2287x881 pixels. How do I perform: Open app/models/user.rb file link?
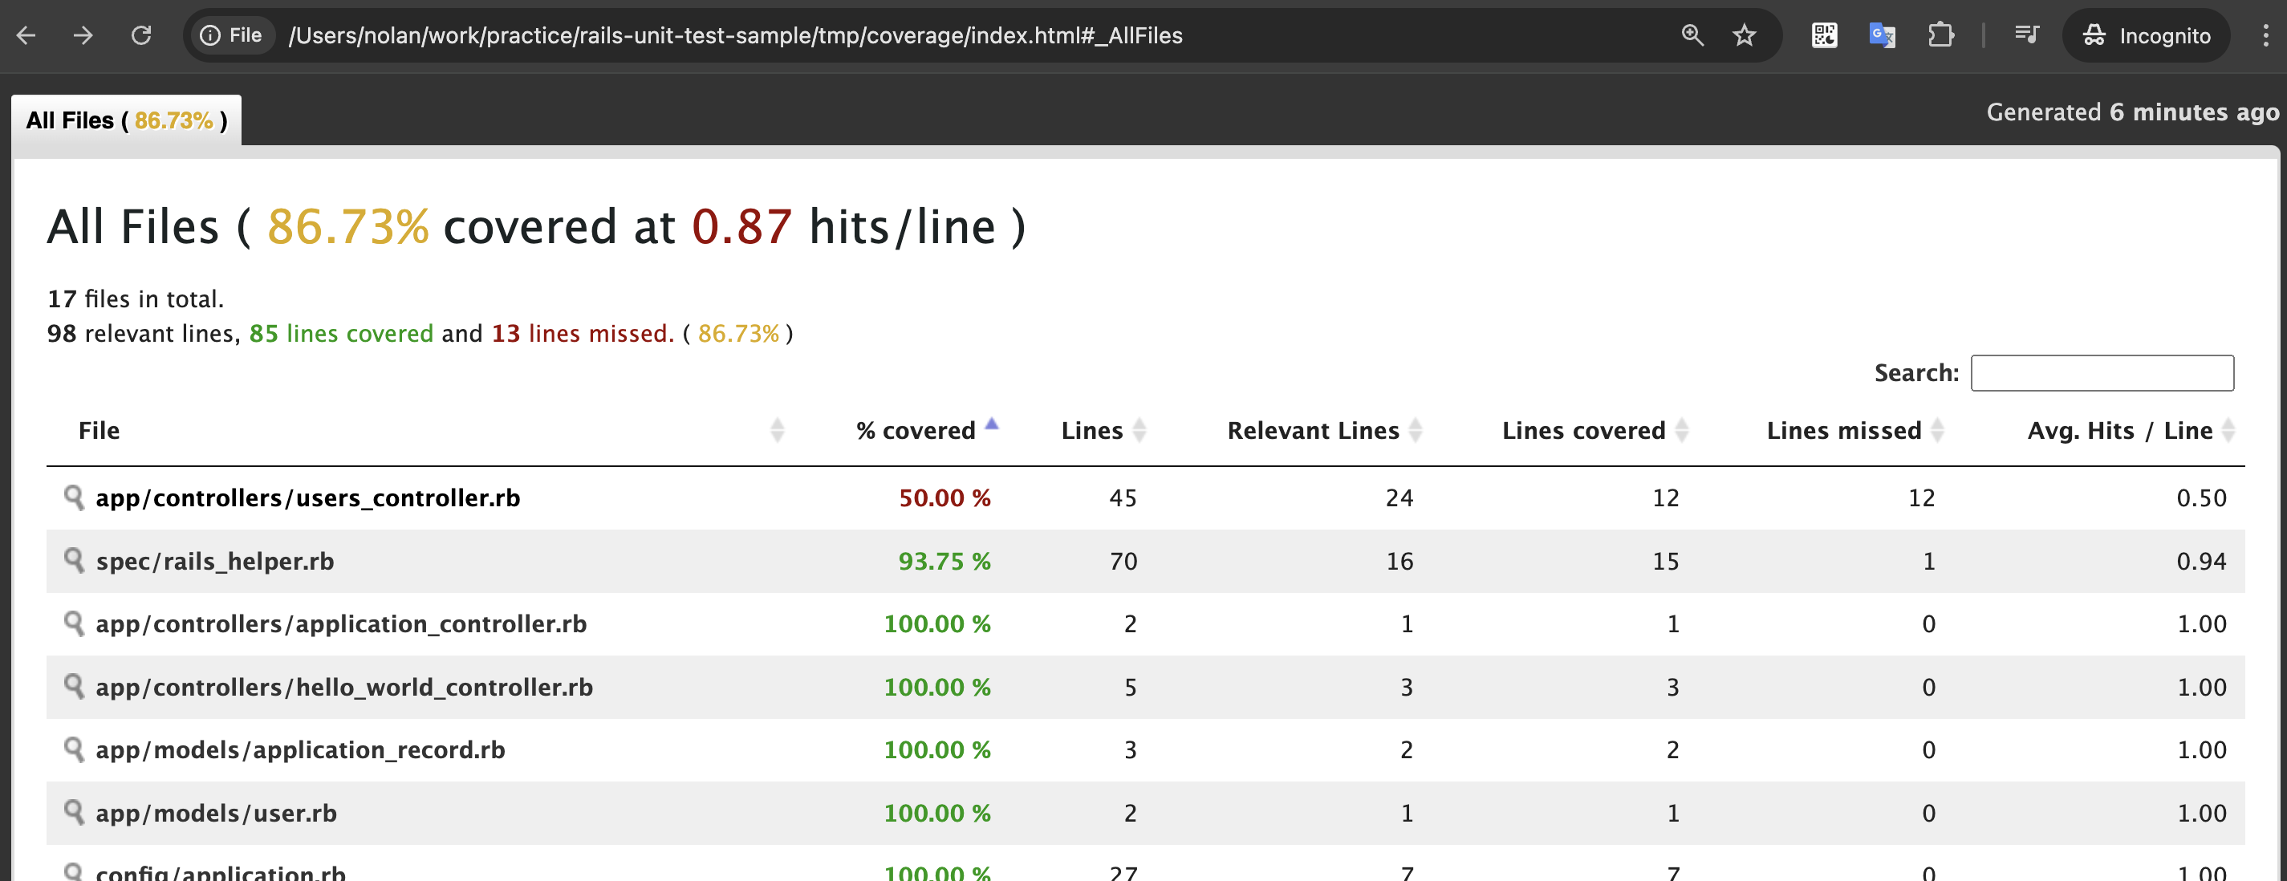coord(216,814)
